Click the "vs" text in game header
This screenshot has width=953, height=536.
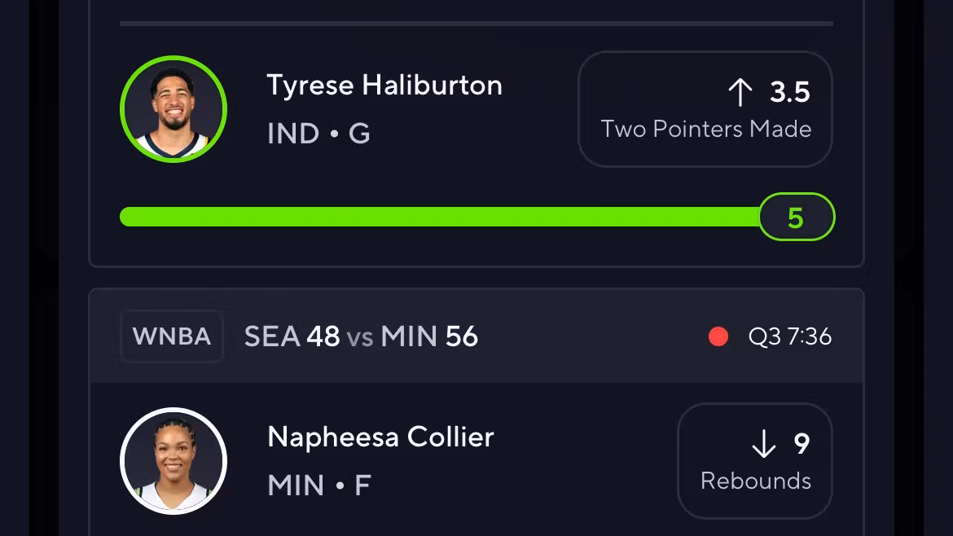click(360, 337)
